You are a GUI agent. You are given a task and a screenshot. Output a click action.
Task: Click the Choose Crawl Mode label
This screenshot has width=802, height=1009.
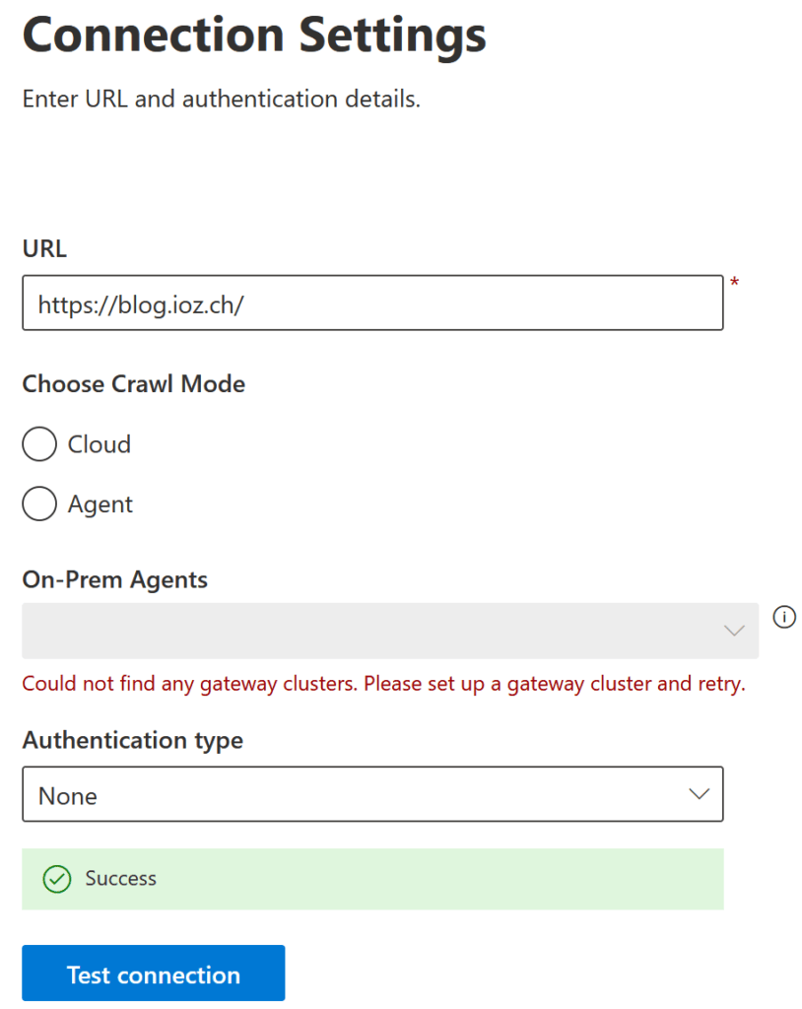click(134, 384)
